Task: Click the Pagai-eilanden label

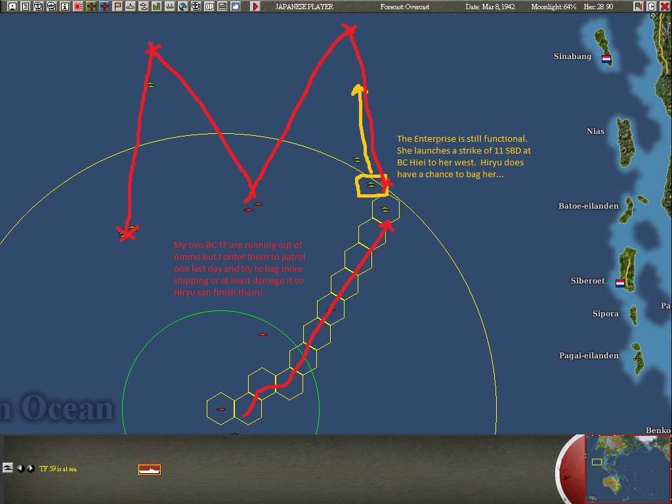Action: coord(589,356)
